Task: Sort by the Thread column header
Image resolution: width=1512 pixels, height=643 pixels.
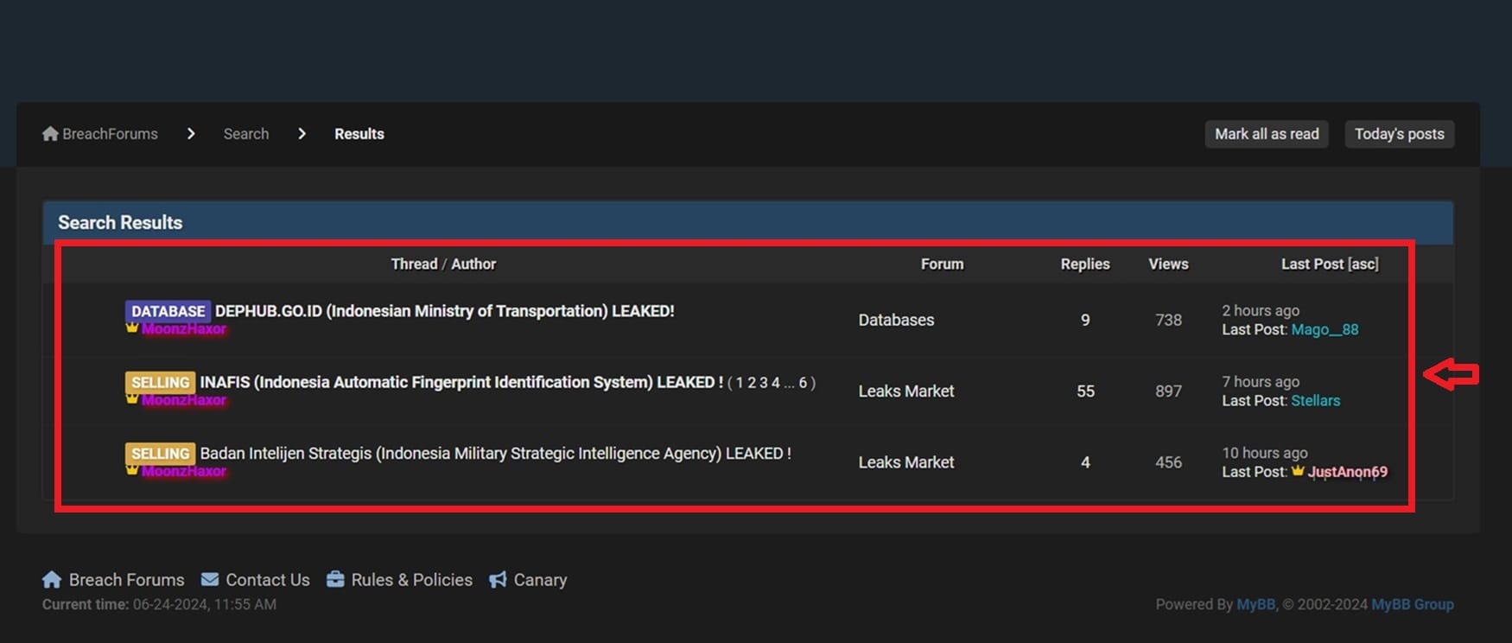Action: [414, 264]
